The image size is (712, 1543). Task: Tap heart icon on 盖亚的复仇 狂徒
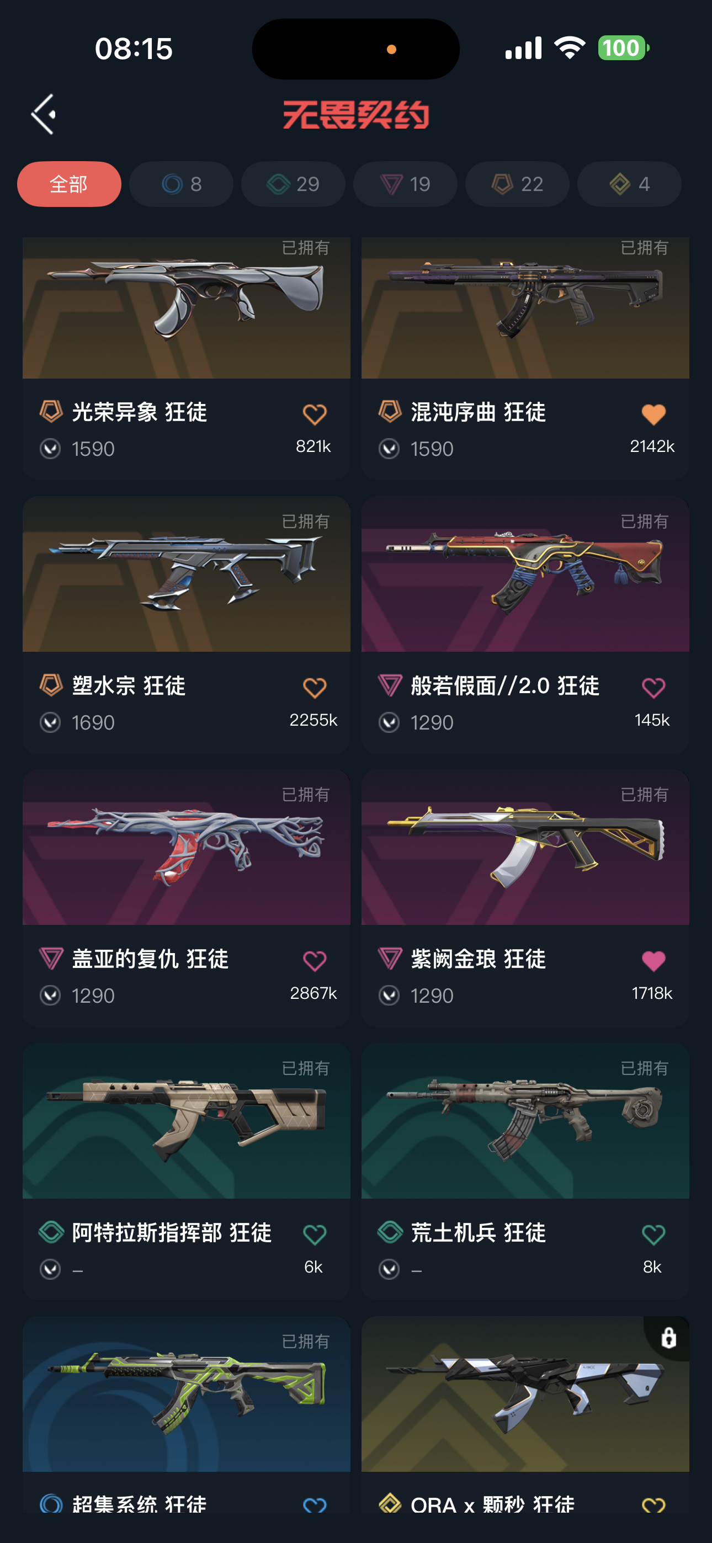point(315,961)
